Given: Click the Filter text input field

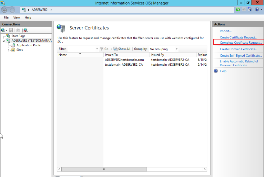Looking at the screenshot, I should 81,49.
